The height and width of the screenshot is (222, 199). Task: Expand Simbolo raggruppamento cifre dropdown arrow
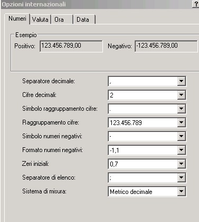(181, 109)
